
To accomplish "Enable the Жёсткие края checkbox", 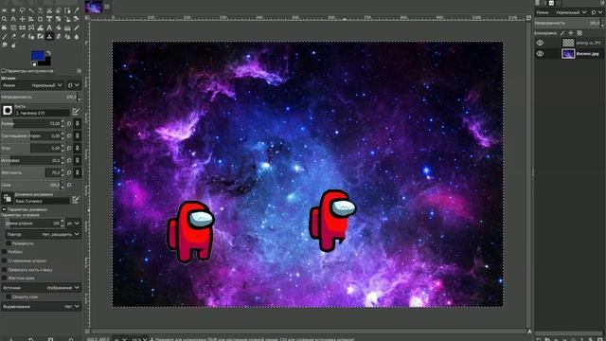I will pyautogui.click(x=4, y=278).
